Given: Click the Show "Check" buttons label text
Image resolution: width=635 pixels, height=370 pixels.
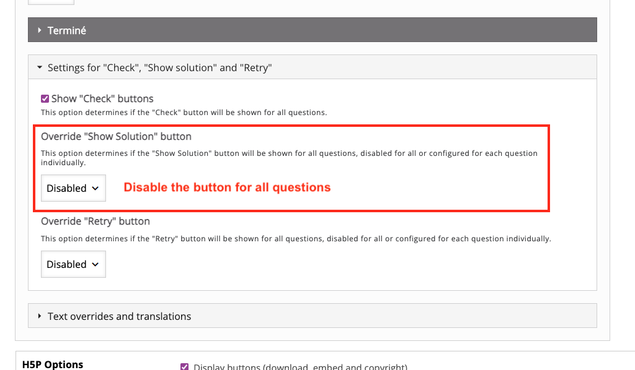Looking at the screenshot, I should tap(102, 98).
